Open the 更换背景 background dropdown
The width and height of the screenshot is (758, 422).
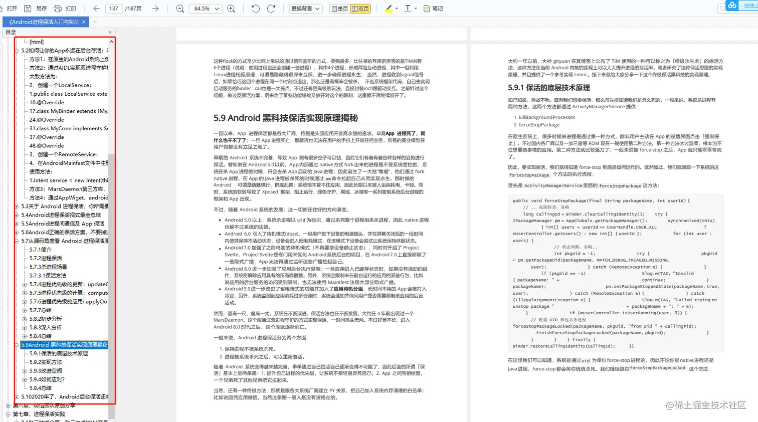point(305,9)
